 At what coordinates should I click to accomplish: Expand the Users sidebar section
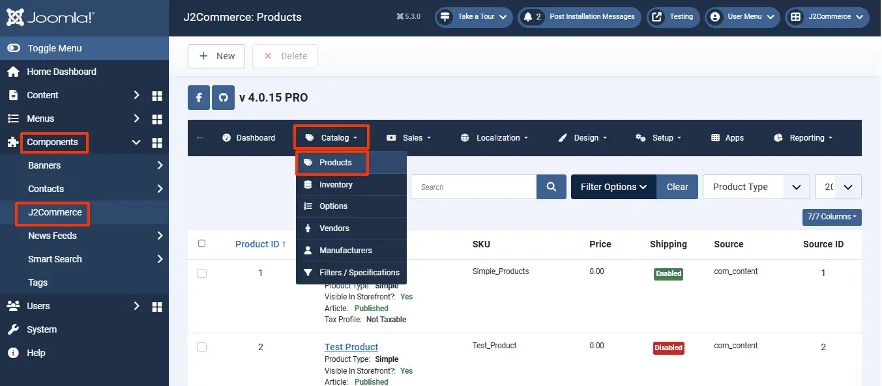(136, 306)
